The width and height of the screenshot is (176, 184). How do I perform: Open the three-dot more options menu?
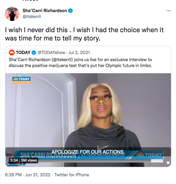(x=168, y=11)
